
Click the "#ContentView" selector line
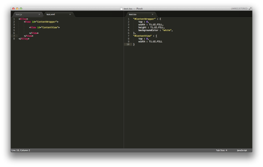pyautogui.click(x=145, y=36)
